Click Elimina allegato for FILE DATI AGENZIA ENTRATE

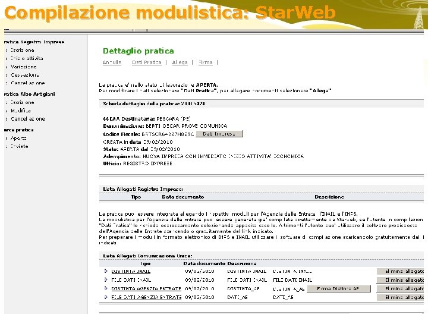[400, 297]
